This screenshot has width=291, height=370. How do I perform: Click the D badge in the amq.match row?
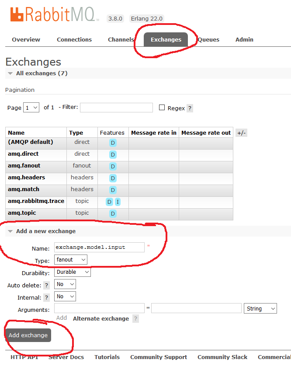pos(113,190)
